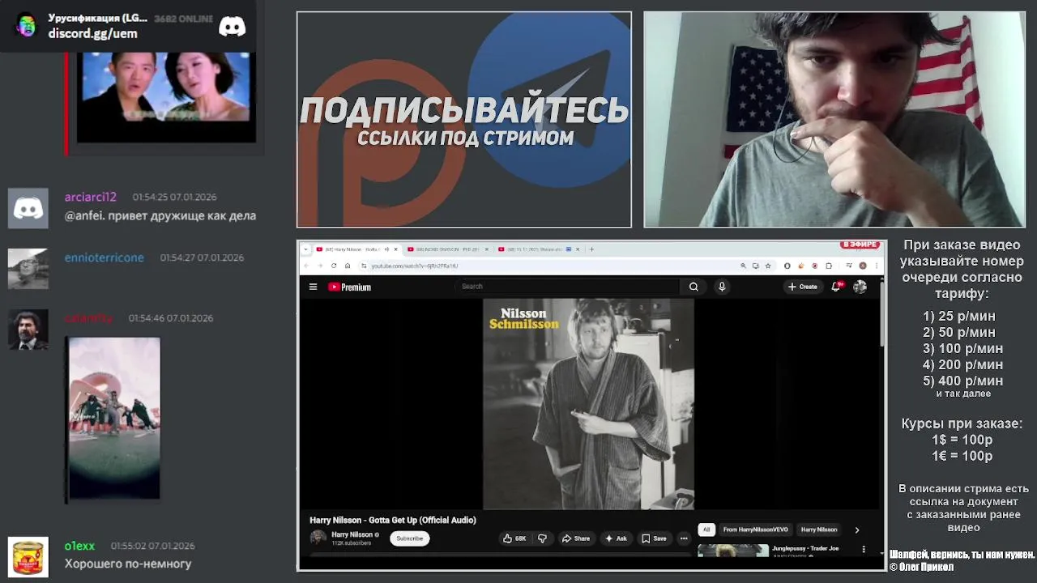
Task: Open the ennioterricone username in chat
Action: (104, 257)
